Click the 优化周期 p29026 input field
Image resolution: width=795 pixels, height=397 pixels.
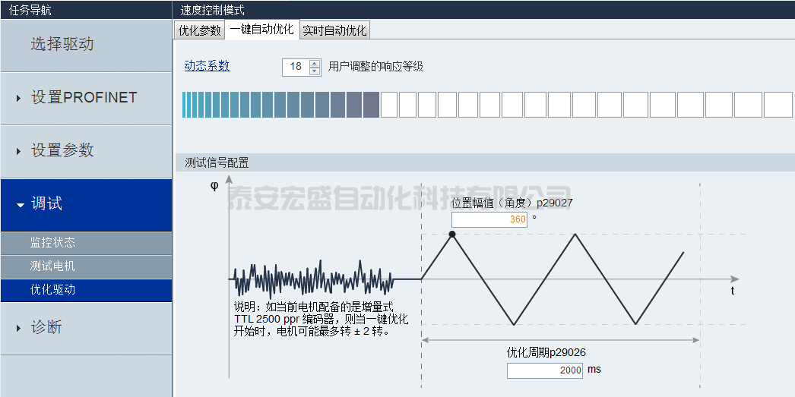coord(545,370)
